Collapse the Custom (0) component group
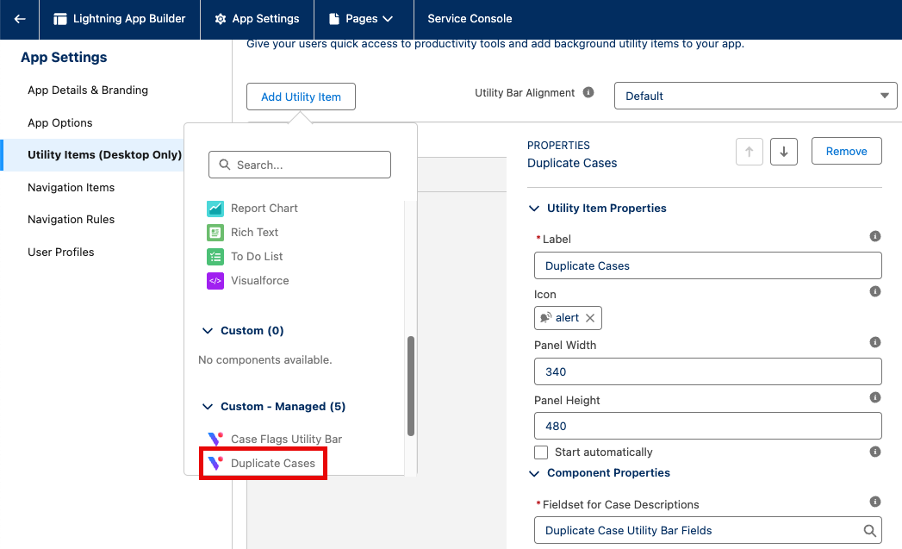 (x=208, y=331)
